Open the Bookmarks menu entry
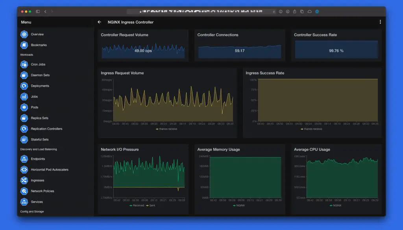 tap(39, 45)
